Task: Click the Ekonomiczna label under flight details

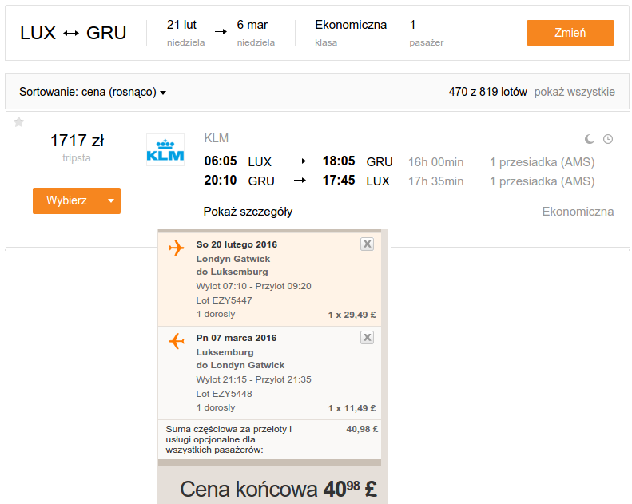Action: tap(578, 212)
